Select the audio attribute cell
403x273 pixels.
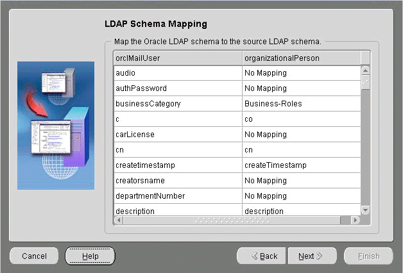(x=178, y=73)
